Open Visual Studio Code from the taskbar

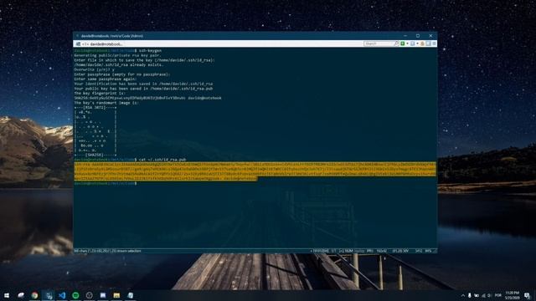pos(62,295)
